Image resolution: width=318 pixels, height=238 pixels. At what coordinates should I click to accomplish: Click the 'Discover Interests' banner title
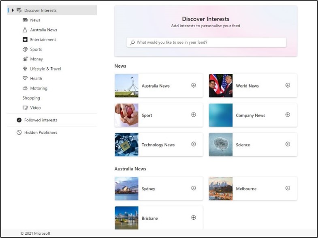click(206, 19)
